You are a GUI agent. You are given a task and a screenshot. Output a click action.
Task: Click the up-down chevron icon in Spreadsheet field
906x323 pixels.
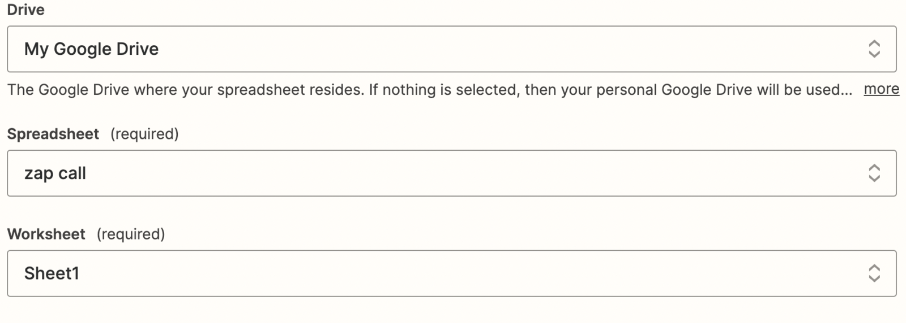874,173
